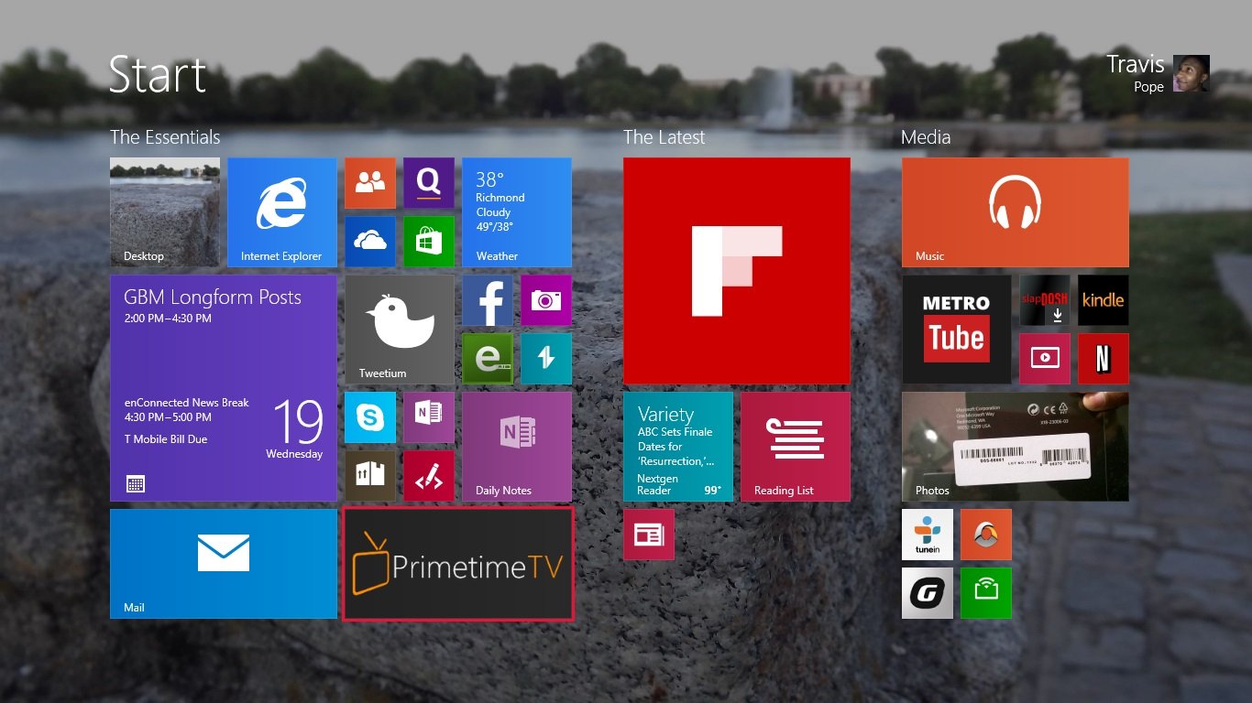Screen dimensions: 1252x703
Task: Open the red code-writer pencil tile
Action: [429, 476]
